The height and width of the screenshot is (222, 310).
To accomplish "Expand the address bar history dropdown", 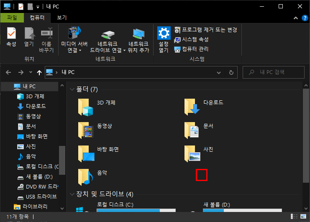I will tap(219, 73).
